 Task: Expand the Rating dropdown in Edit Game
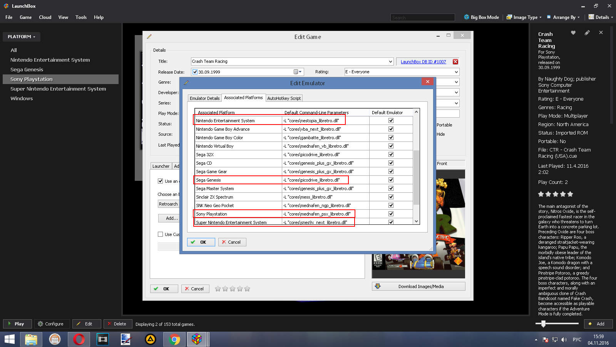(456, 72)
